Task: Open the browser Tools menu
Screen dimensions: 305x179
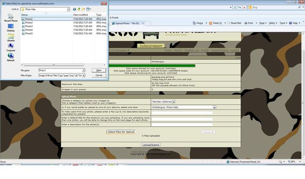Action: pyautogui.click(x=283, y=23)
